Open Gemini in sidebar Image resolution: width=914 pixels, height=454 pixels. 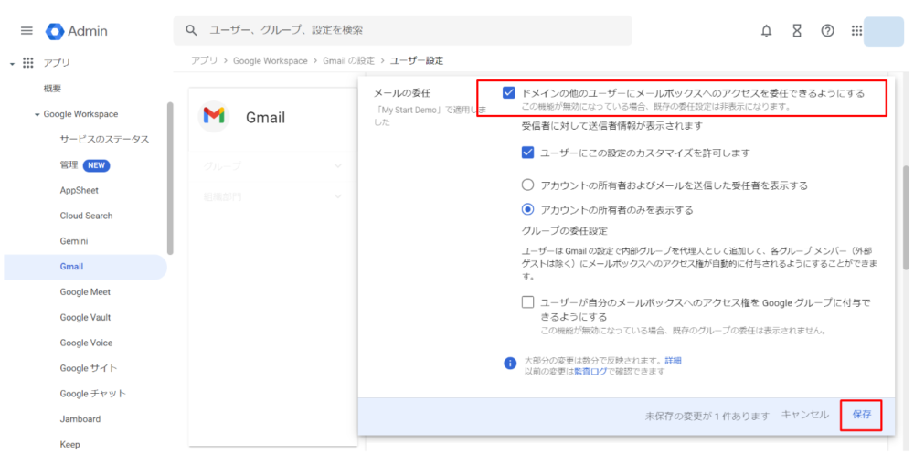(x=74, y=240)
